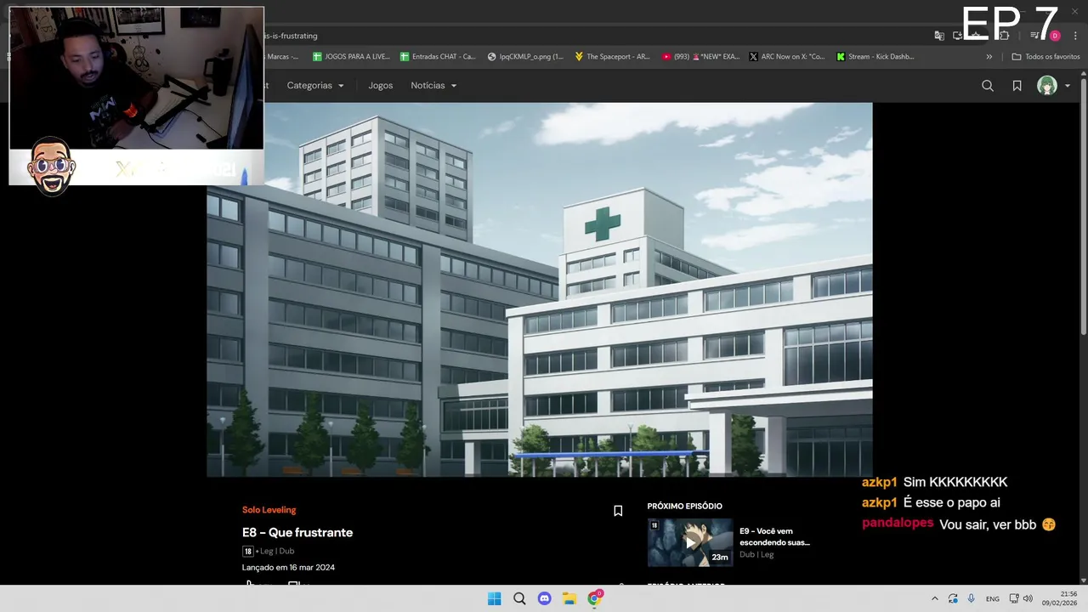Click the sync tray icon beside microphone
1088x612 pixels.
(953, 598)
